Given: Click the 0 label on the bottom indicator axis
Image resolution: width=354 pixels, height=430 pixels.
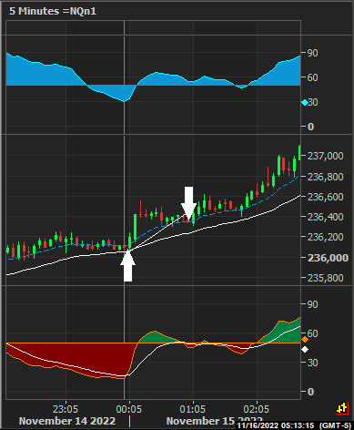Looking at the screenshot, I should tap(310, 392).
